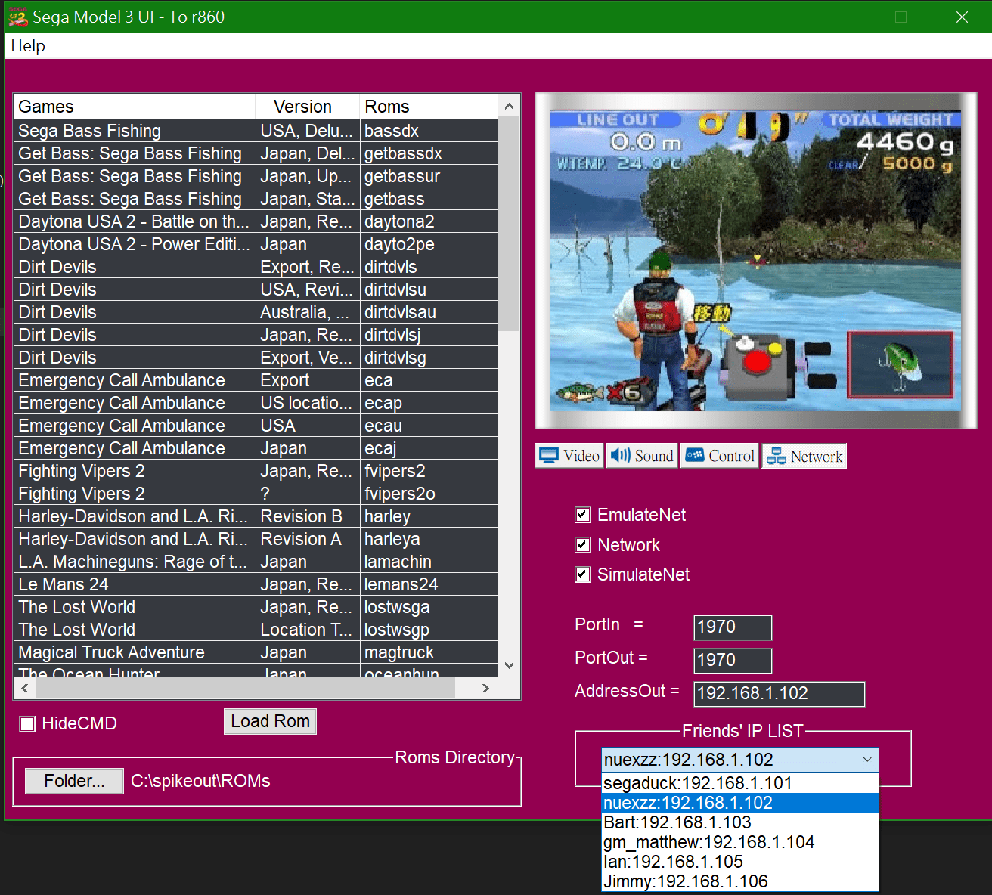Choose segaduck:192.168.1.101 from the list
Image resolution: width=992 pixels, height=895 pixels.
(740, 783)
